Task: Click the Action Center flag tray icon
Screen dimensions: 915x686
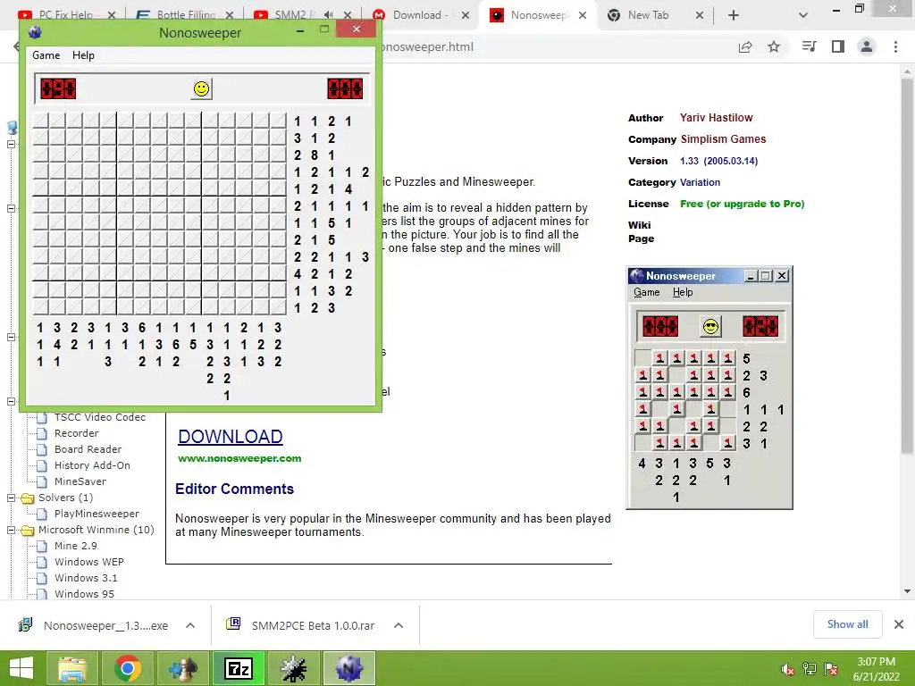Action: coord(831,669)
